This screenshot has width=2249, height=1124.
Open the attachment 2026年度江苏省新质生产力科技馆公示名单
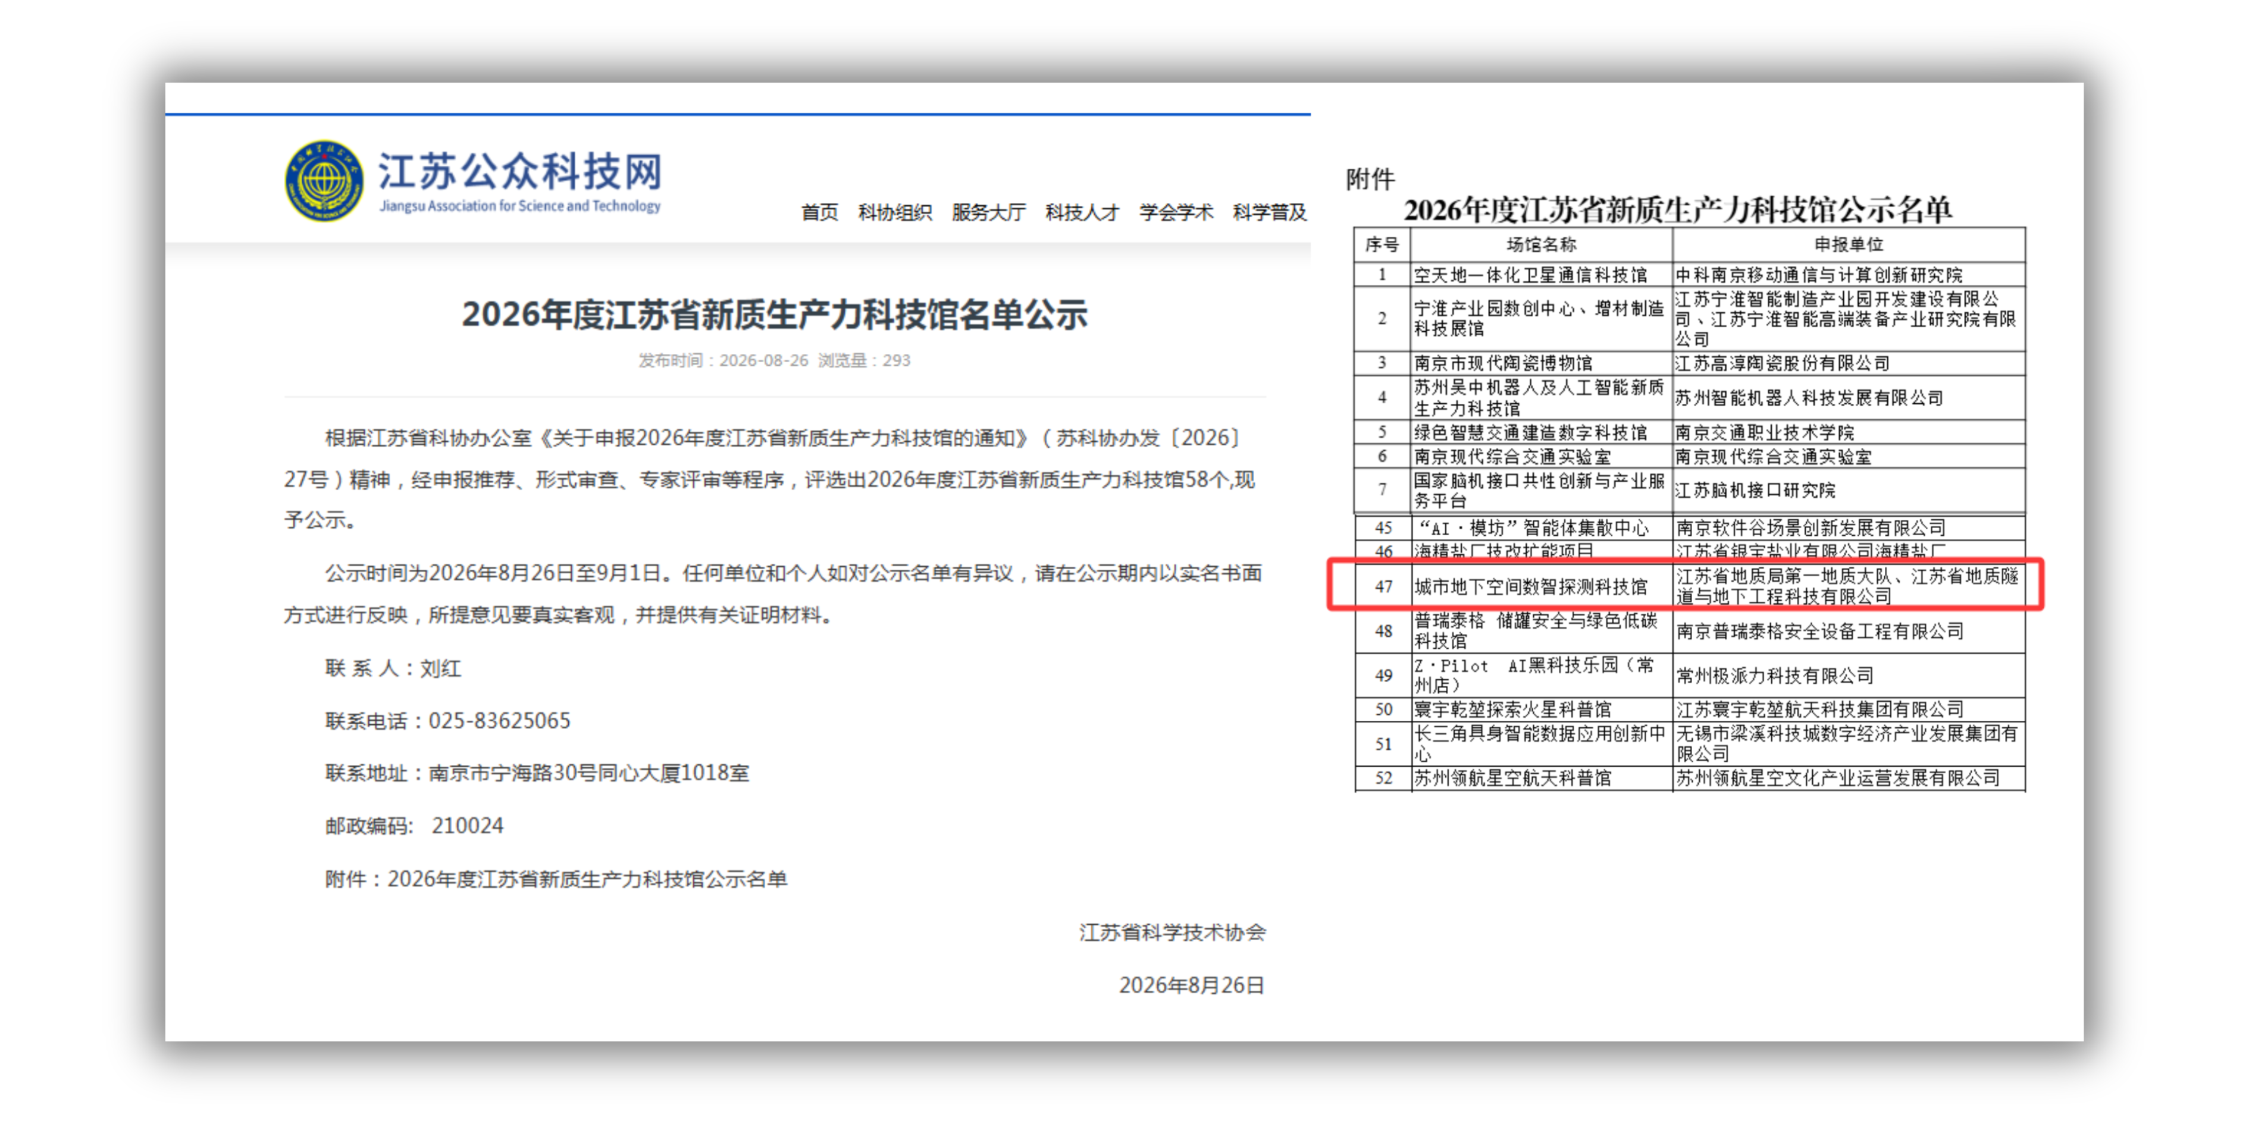tap(587, 879)
